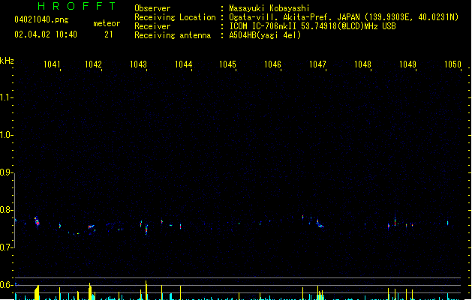472x300 pixels.
Task: Click the slanted meteor echo at 1047
Action: click(x=320, y=223)
